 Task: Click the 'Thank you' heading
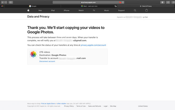[66, 30]
